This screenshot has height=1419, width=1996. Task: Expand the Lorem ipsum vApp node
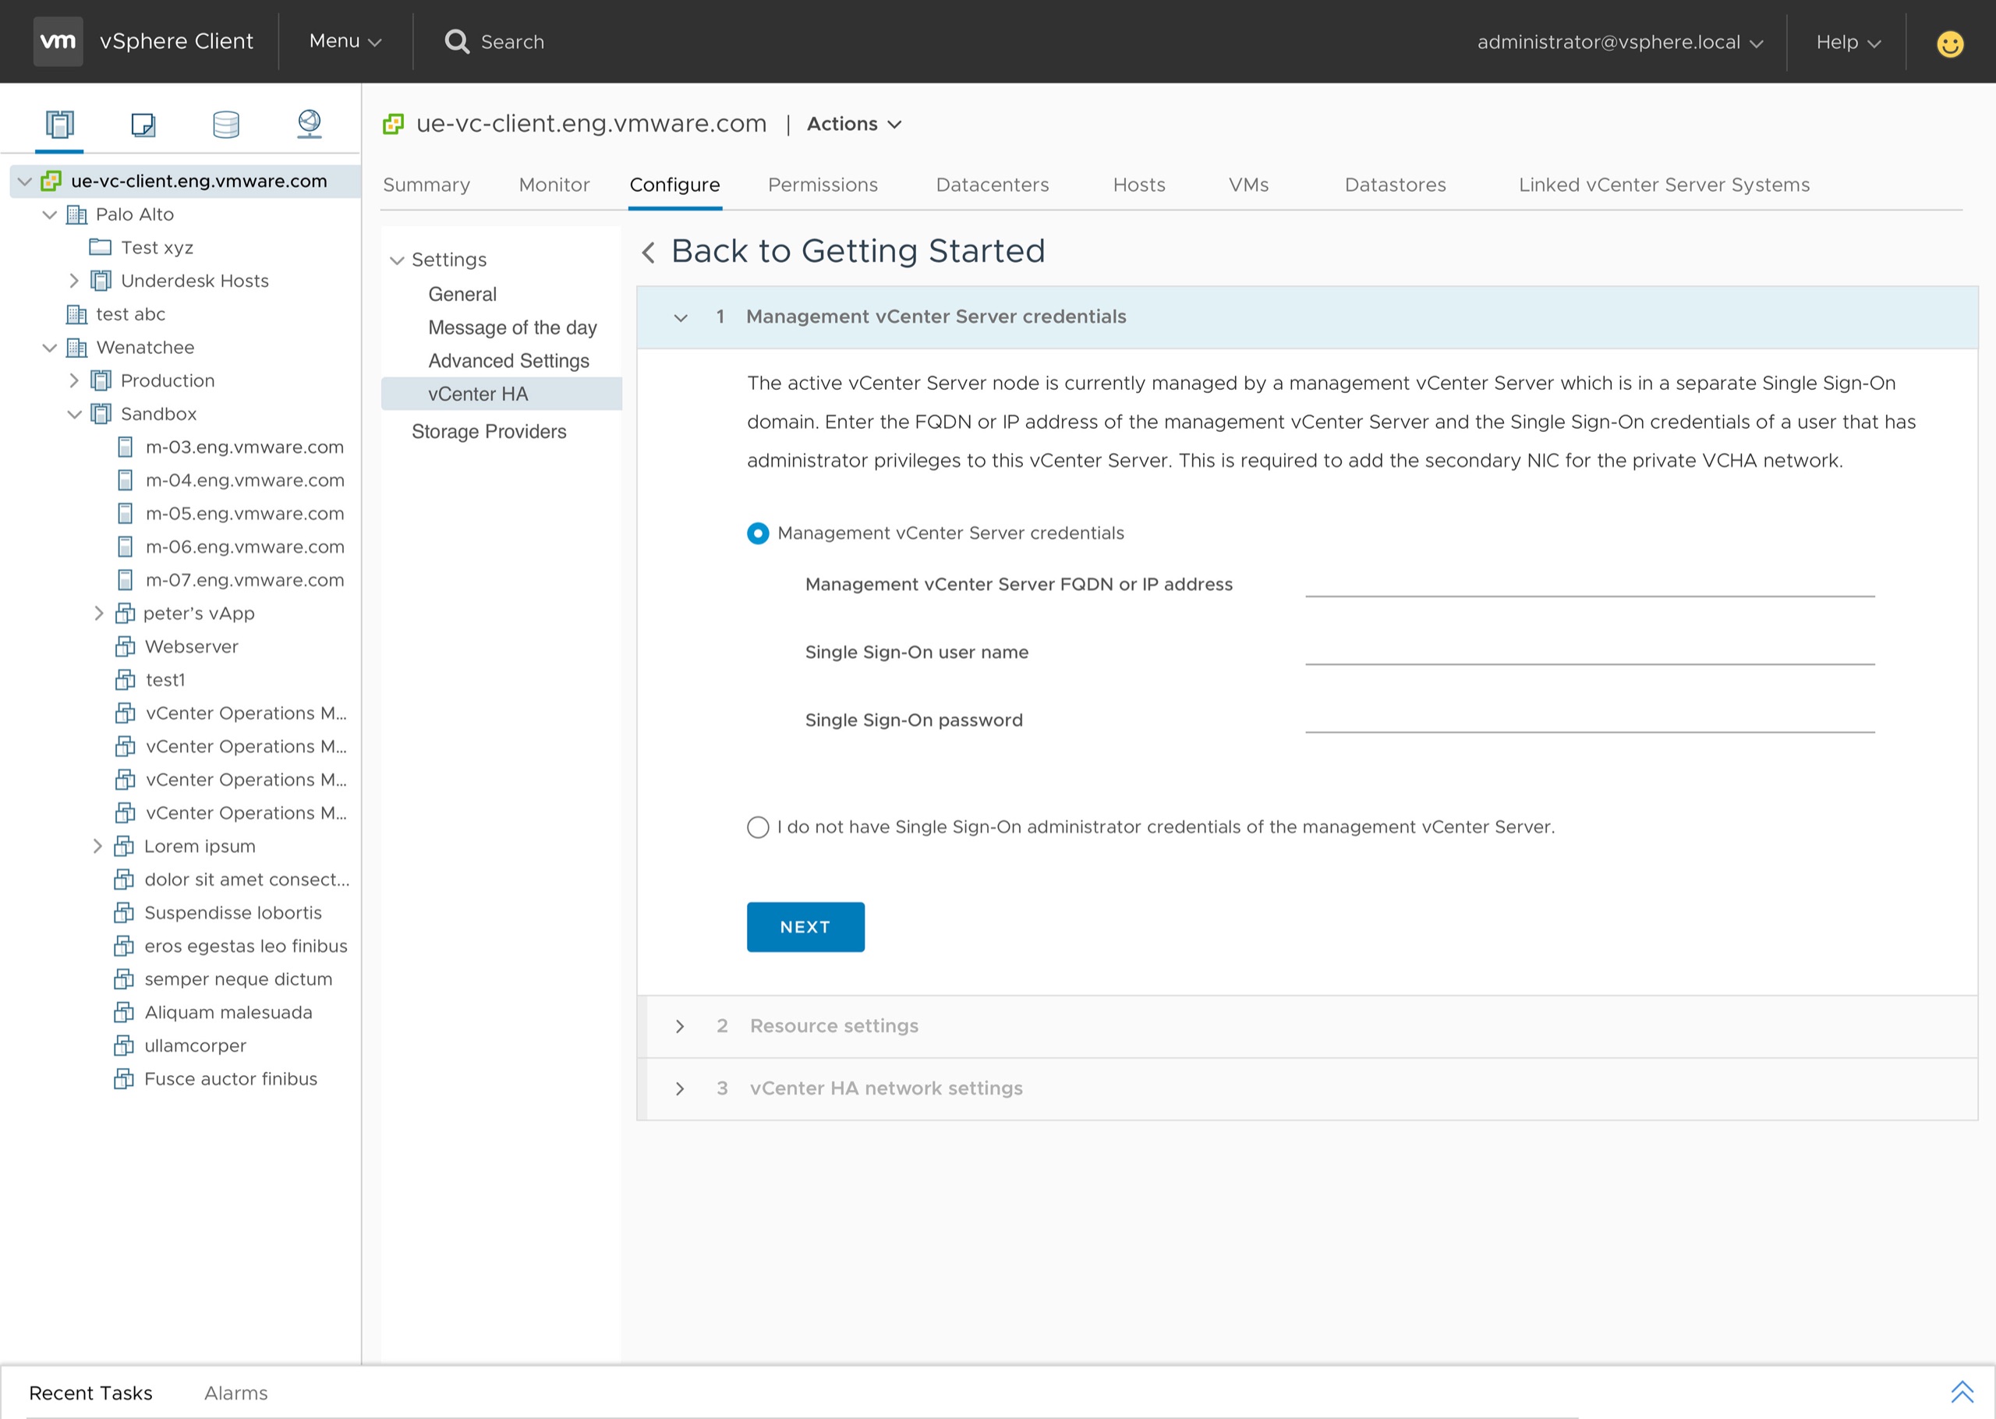tap(97, 846)
